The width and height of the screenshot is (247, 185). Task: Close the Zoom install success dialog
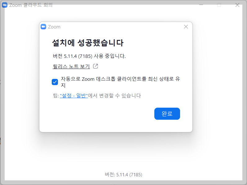coord(186,27)
